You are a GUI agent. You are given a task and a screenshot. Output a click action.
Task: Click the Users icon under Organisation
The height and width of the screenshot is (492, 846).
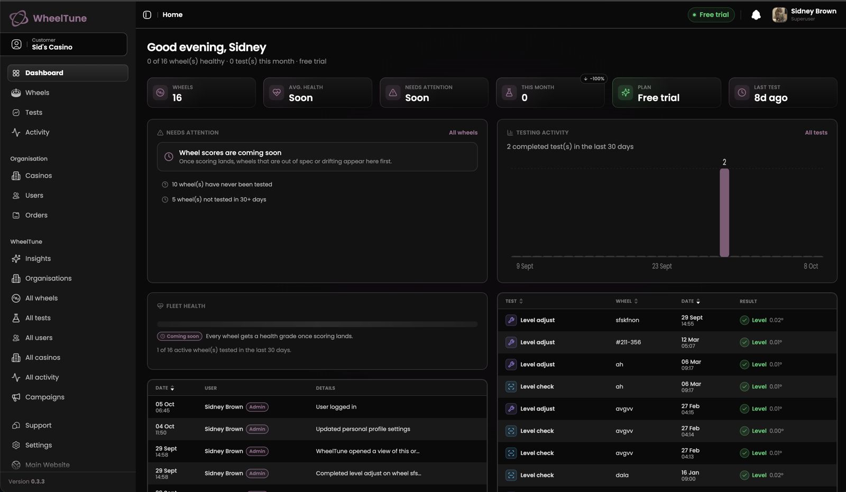[x=16, y=196]
